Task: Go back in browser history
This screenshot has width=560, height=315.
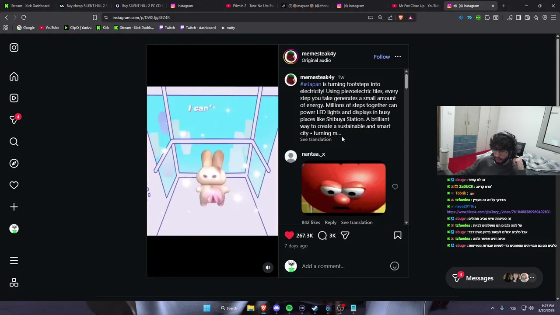Action: tap(7, 17)
